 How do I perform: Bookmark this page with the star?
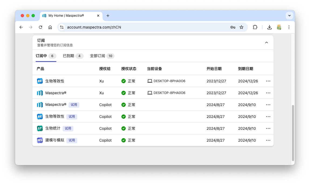[x=241, y=27]
